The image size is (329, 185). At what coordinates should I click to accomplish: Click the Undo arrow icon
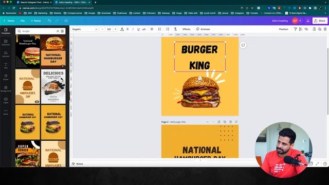[x=49, y=21]
